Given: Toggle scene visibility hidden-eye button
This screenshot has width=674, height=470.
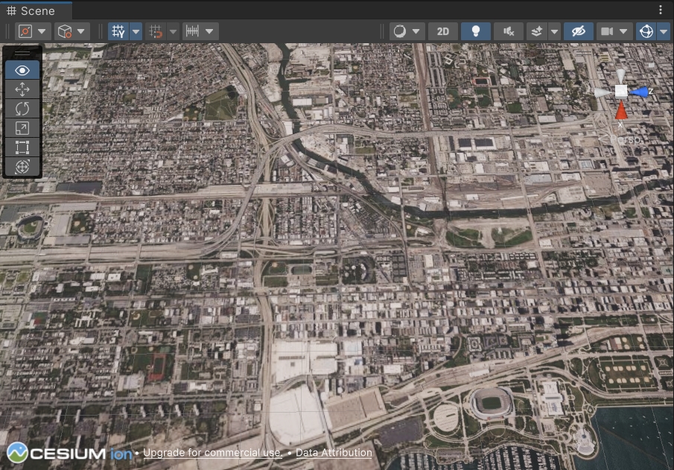Looking at the screenshot, I should pos(578,31).
